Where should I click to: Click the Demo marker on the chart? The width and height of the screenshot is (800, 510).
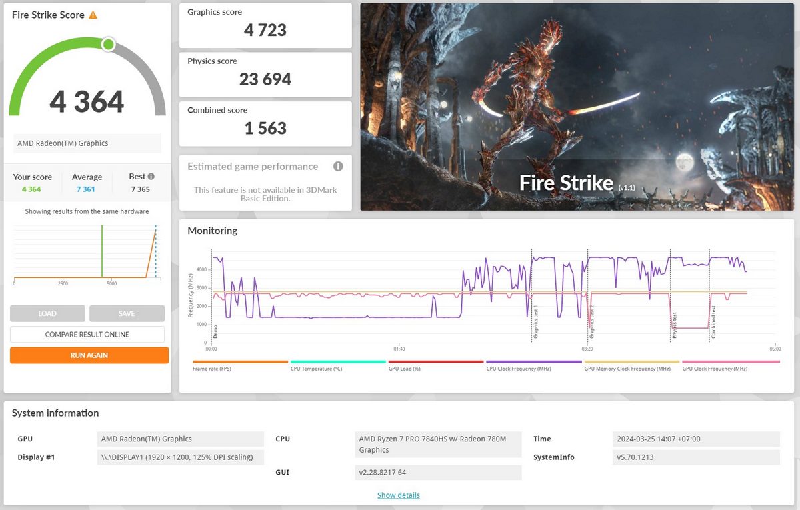[215, 332]
